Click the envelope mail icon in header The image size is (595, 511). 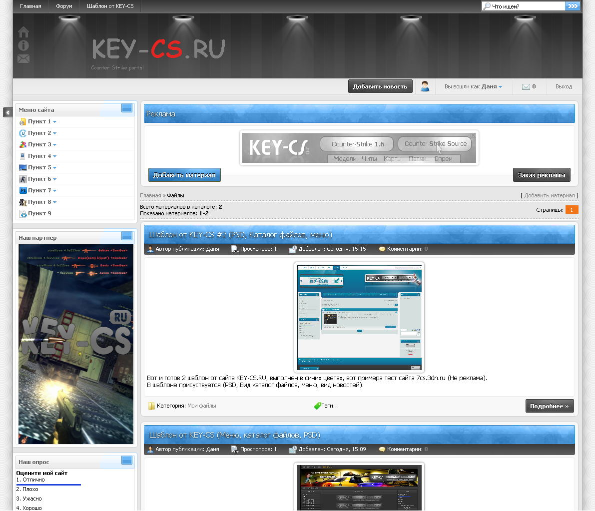tap(23, 59)
